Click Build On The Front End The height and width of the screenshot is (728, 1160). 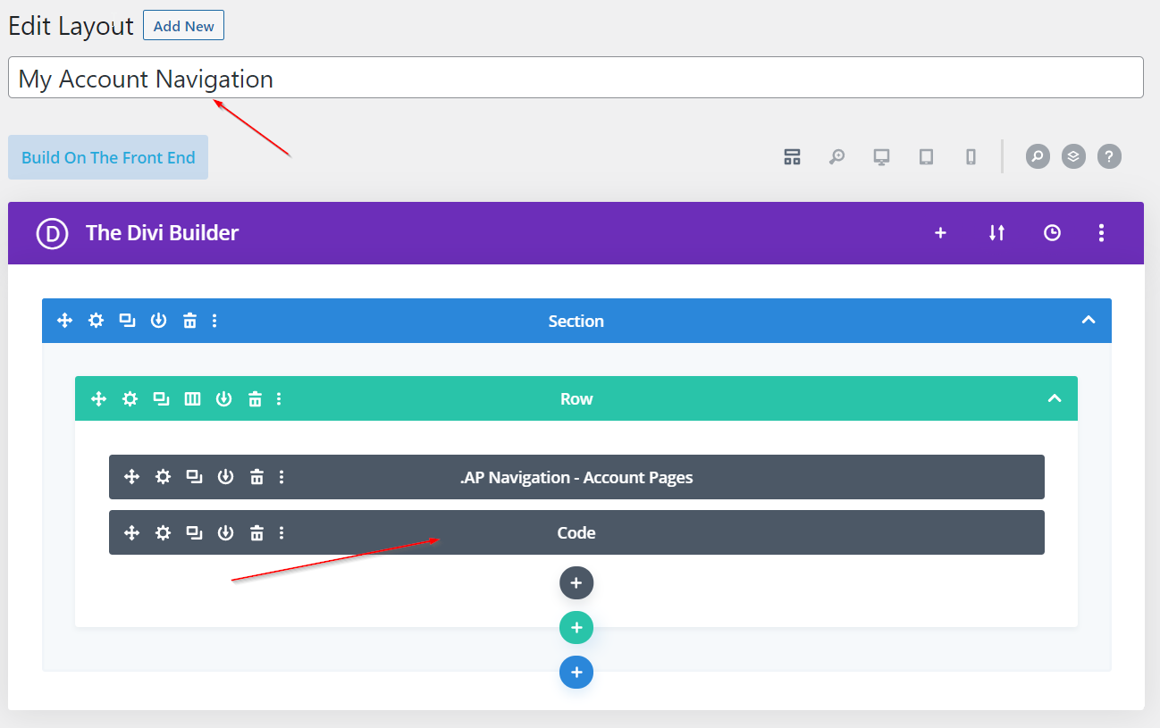point(108,157)
